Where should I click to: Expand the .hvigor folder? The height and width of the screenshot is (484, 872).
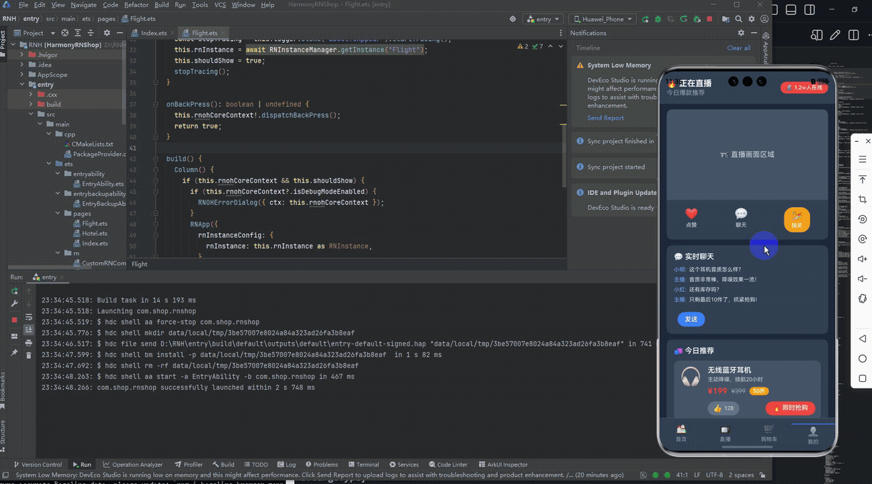tap(22, 55)
